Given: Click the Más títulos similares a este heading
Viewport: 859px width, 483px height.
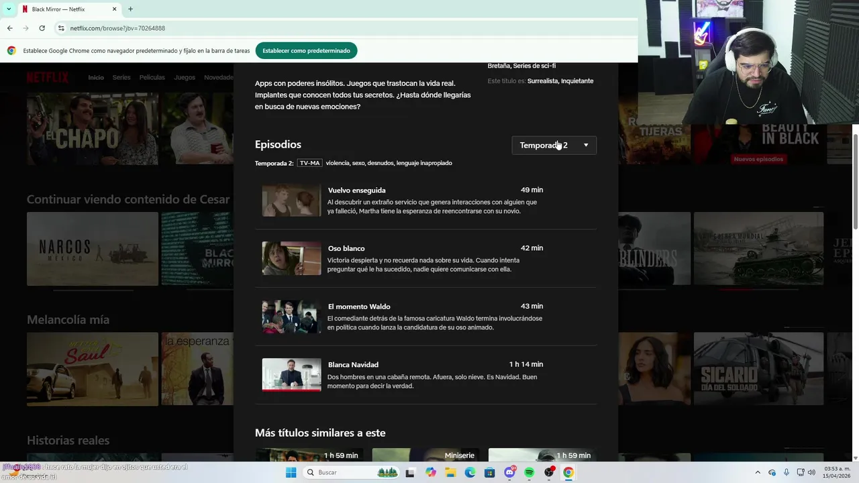Looking at the screenshot, I should click(320, 433).
